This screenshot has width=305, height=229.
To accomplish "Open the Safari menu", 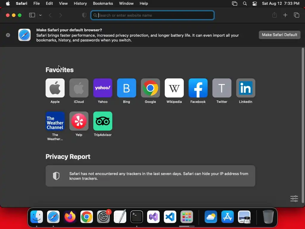I will click(x=21, y=4).
